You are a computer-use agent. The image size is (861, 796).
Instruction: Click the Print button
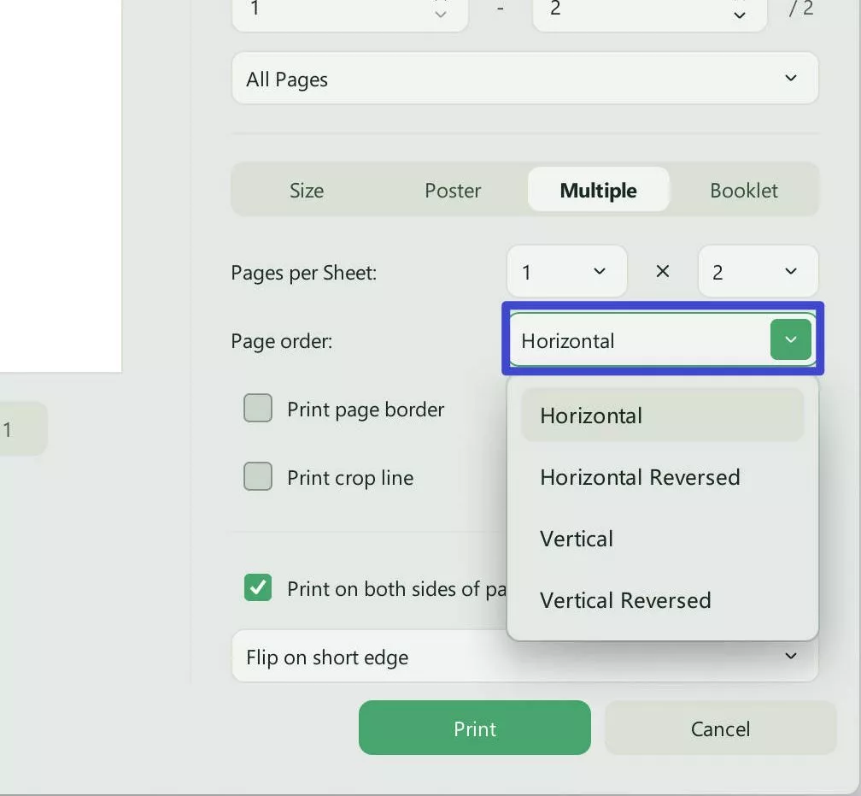pyautogui.click(x=474, y=728)
